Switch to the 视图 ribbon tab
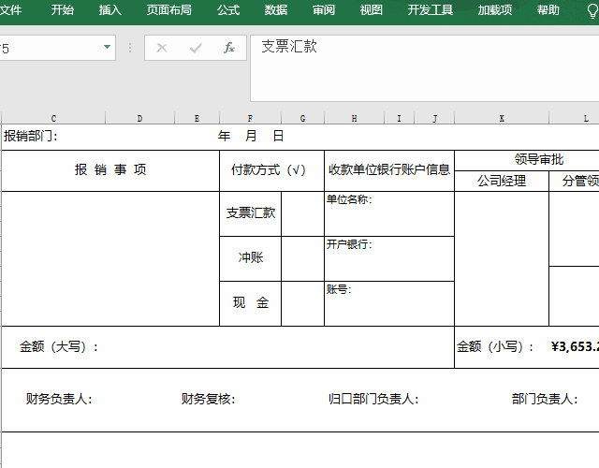This screenshot has width=599, height=468. (371, 9)
